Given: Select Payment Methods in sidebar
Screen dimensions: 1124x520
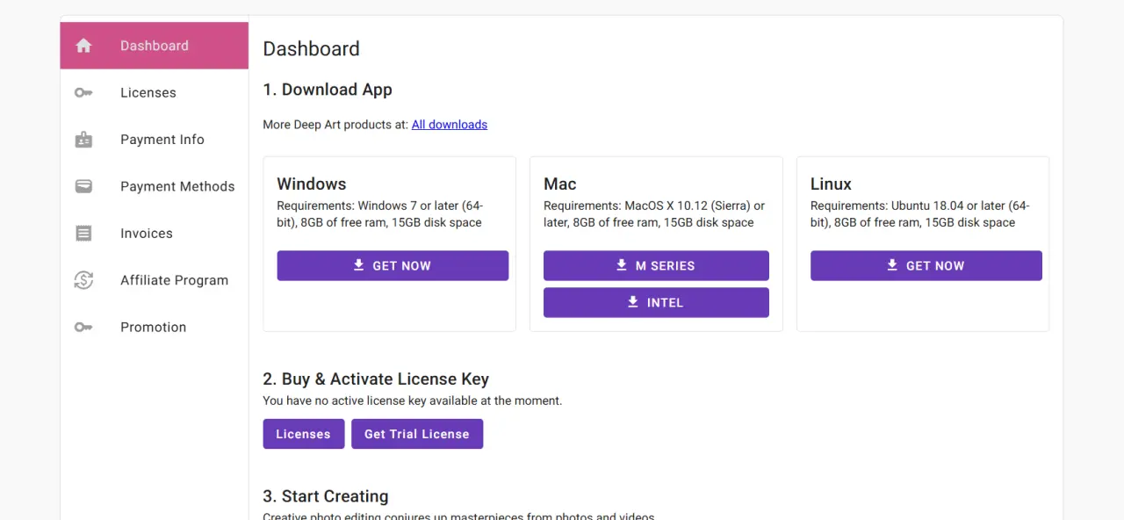Looking at the screenshot, I should (x=155, y=186).
